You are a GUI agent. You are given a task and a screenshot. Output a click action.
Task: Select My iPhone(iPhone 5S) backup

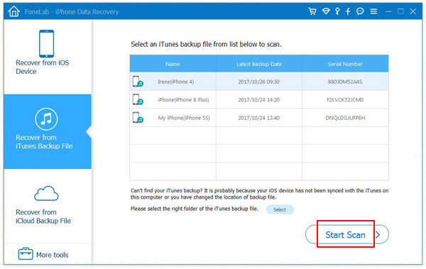(x=259, y=118)
